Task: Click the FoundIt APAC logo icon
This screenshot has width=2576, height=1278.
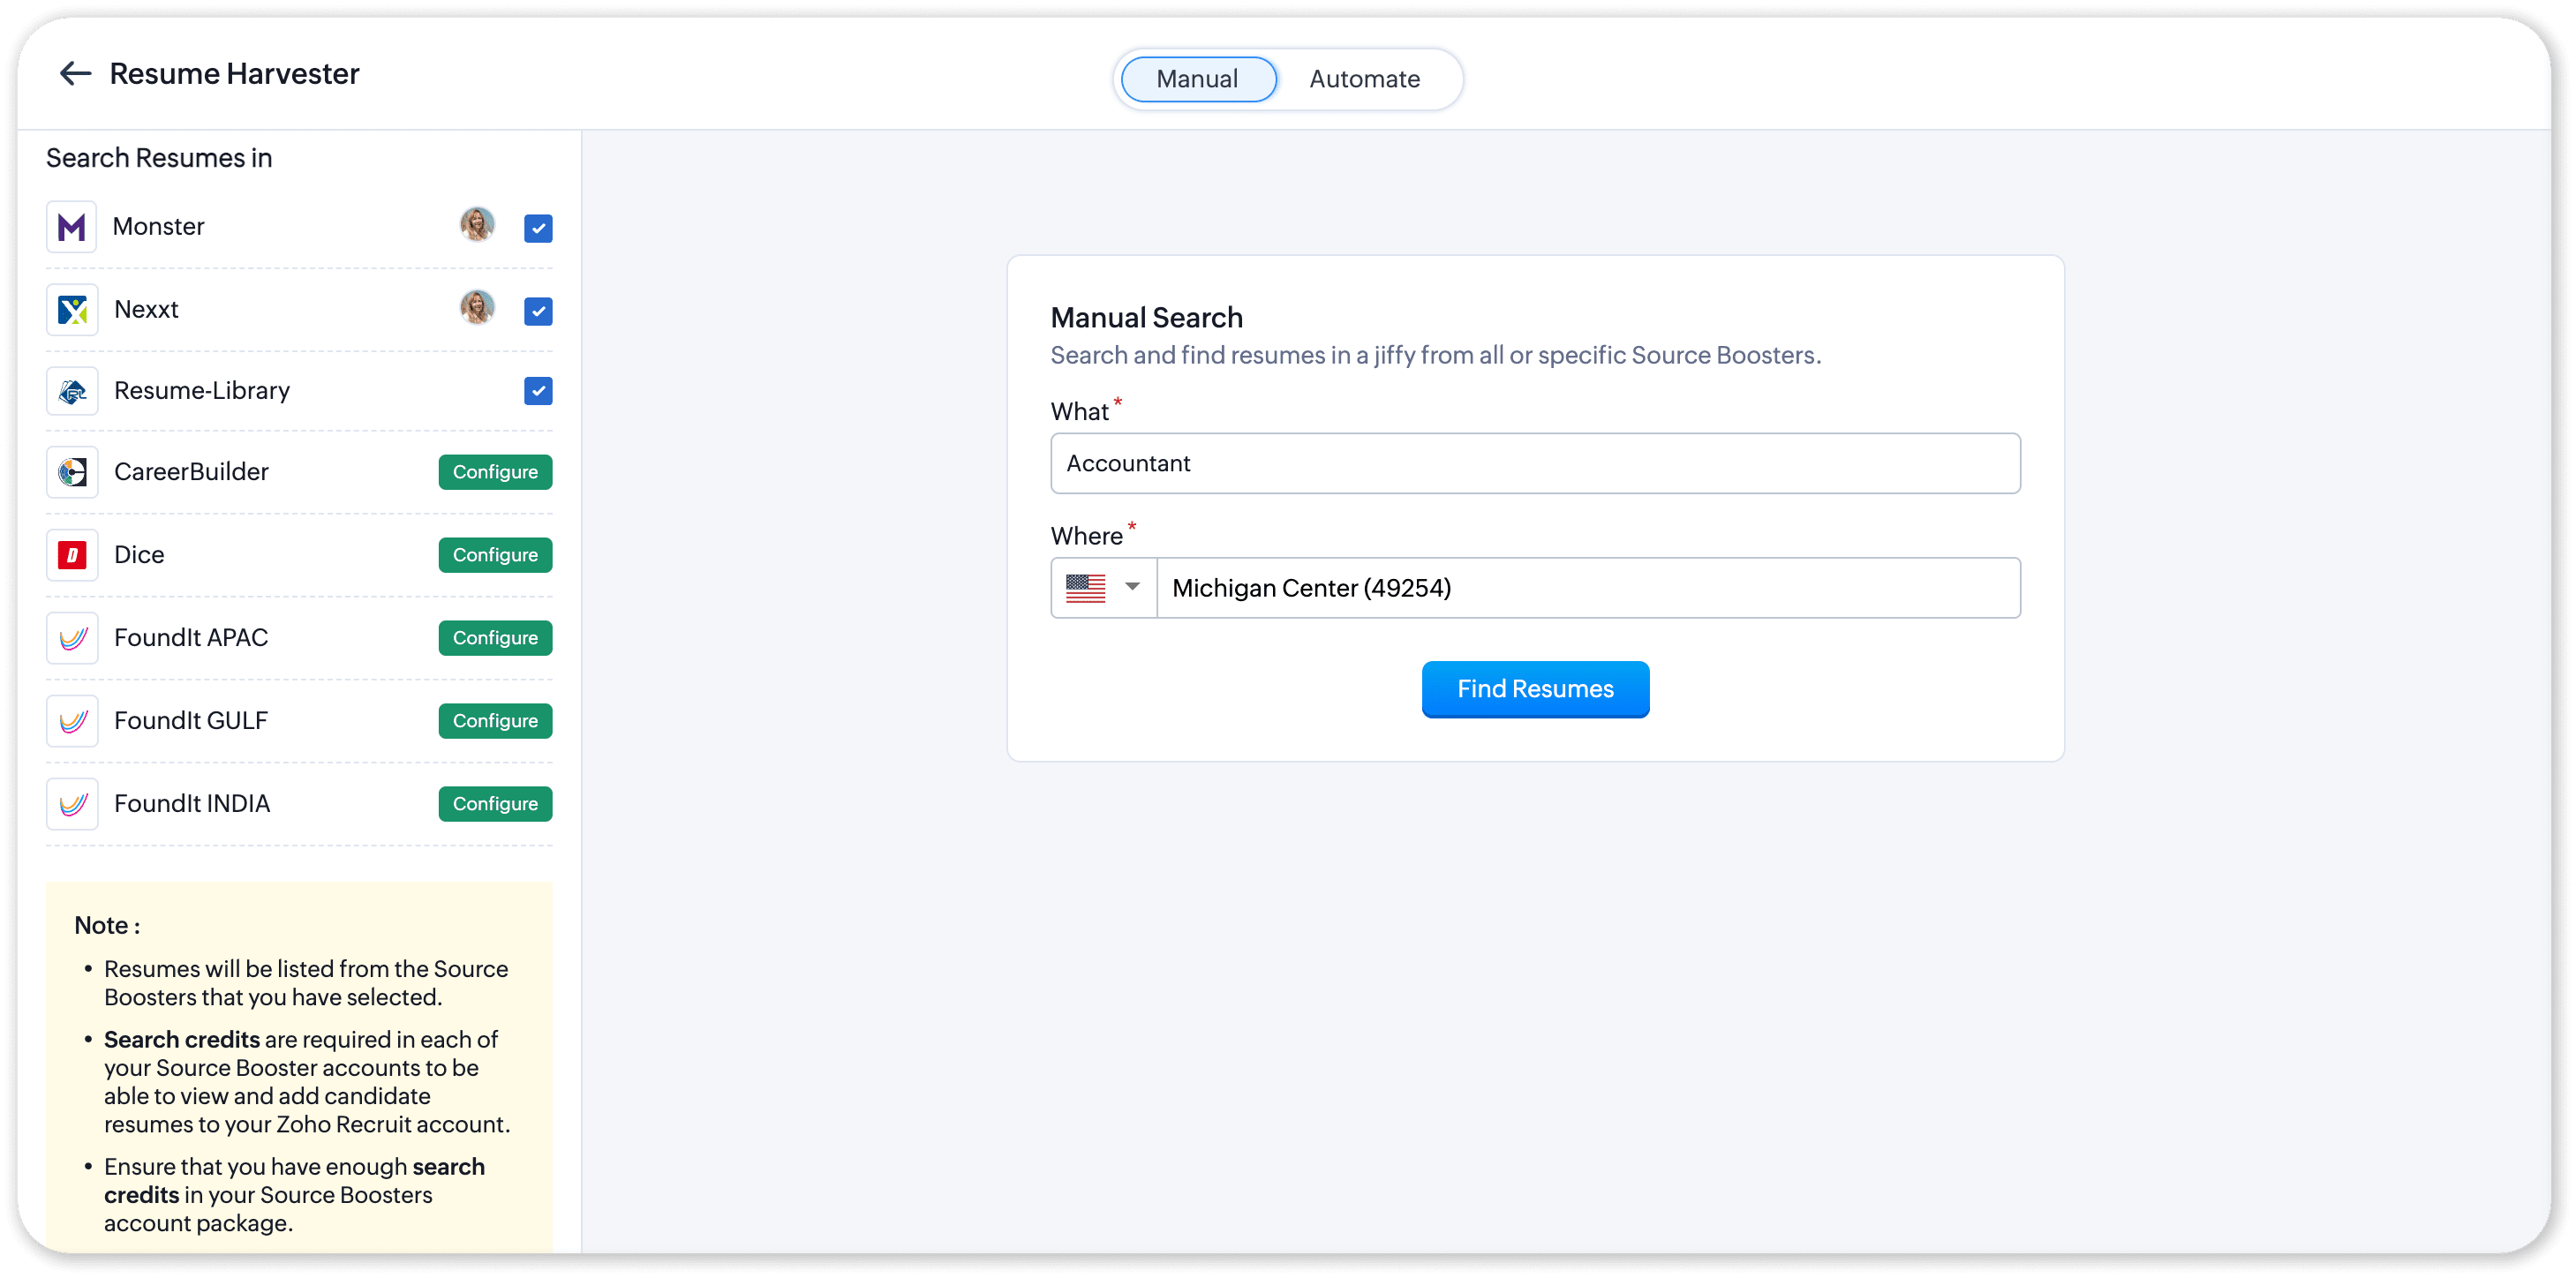Action: 72,638
